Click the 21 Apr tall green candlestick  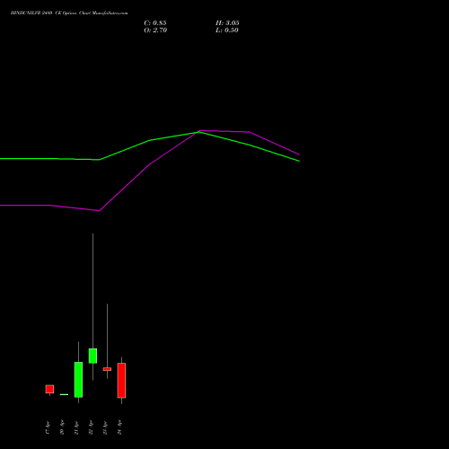pyautogui.click(x=78, y=380)
